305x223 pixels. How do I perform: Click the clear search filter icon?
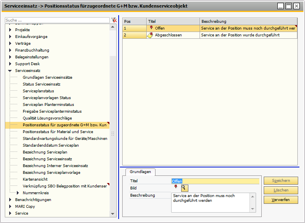pos(114,20)
